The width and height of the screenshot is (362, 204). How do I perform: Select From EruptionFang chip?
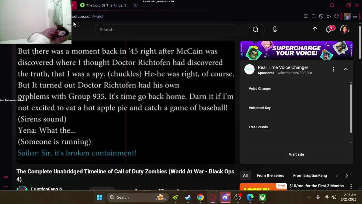click(310, 176)
